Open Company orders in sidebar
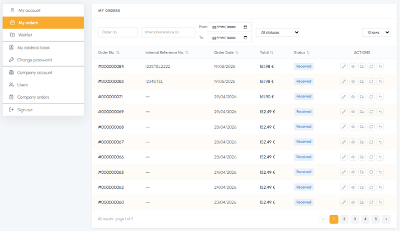The image size is (400, 231). (44, 97)
